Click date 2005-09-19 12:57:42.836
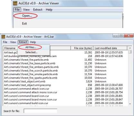134x116 pixels. 109,56
